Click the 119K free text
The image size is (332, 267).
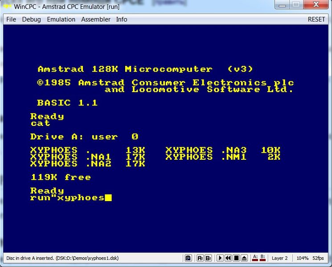pos(61,177)
